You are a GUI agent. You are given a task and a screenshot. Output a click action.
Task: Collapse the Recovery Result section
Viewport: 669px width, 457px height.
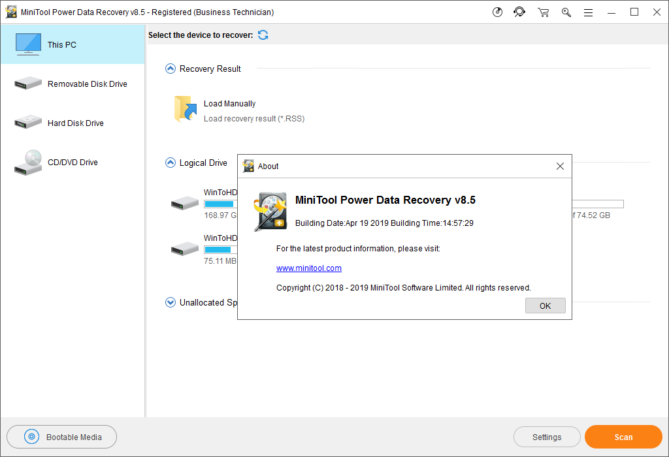[x=171, y=69]
